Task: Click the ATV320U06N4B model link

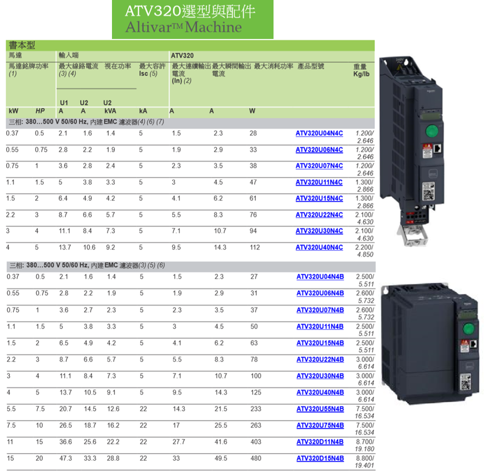Action: tap(320, 293)
